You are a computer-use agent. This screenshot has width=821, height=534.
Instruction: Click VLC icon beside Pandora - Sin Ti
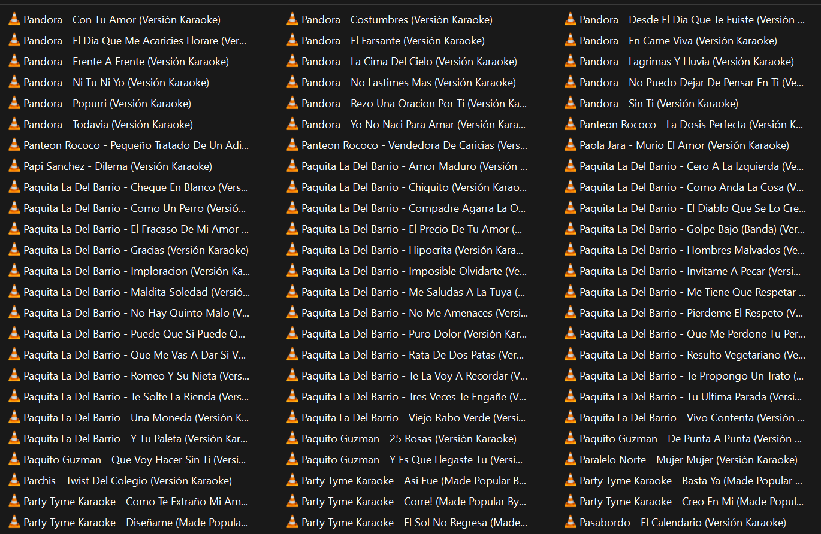[571, 104]
